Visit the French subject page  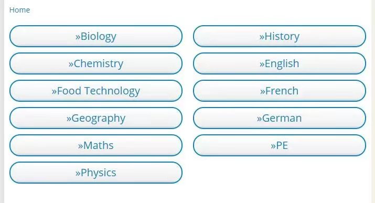[x=280, y=91]
